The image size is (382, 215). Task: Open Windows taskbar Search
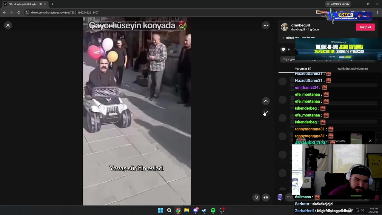coord(169,210)
